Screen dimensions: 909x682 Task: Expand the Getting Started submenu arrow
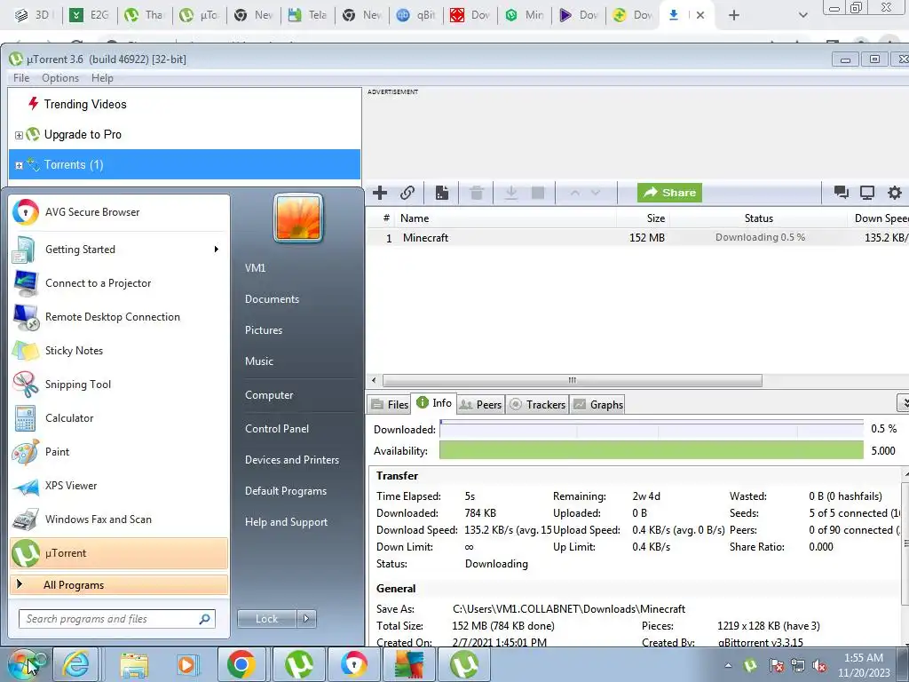[x=217, y=250]
